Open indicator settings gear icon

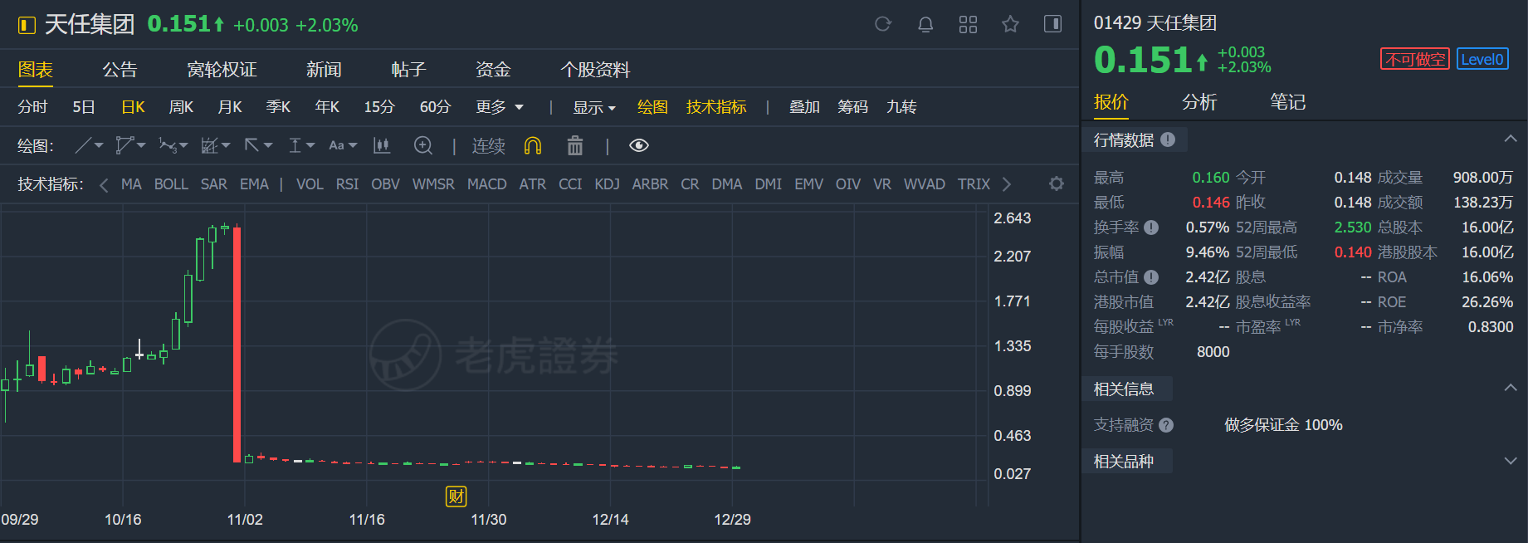pos(1056,183)
